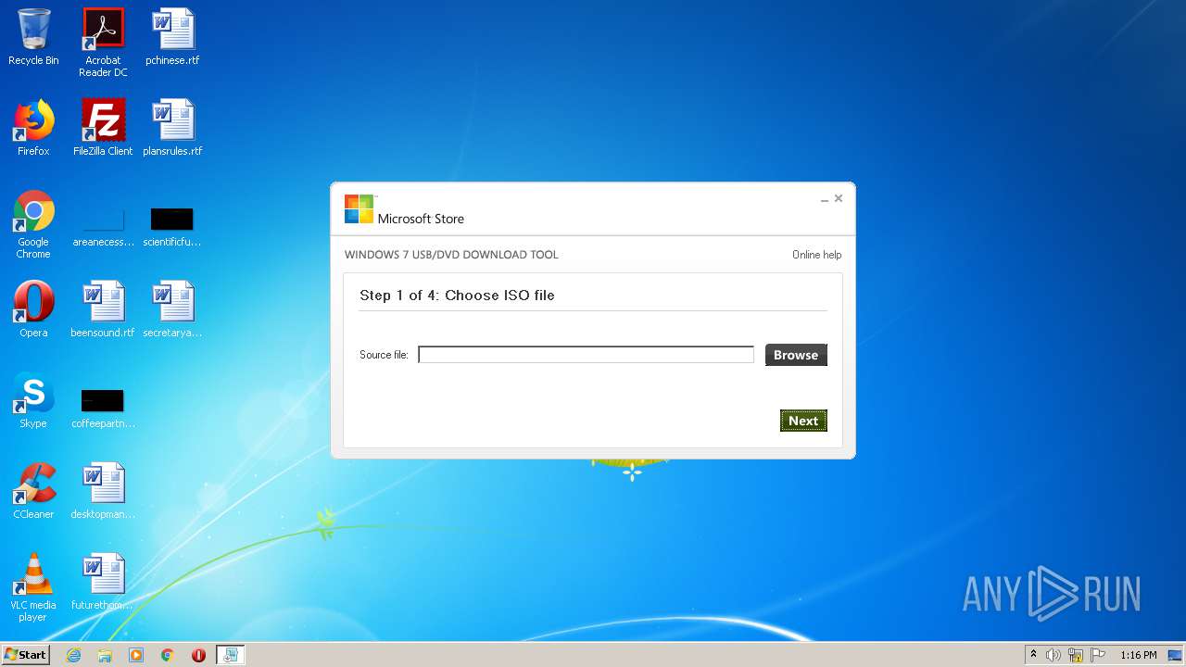This screenshot has height=667, width=1186.
Task: Launch CCleaner from the desktop
Action: point(33,491)
